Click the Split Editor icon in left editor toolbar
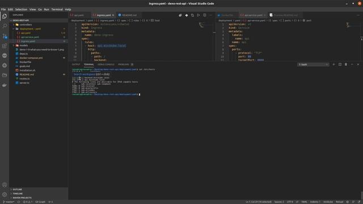The image size is (363, 204). tap(204, 15)
